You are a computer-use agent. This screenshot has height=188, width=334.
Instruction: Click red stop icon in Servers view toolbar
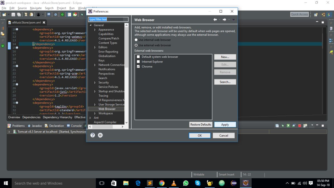pyautogui.click(x=300, y=126)
